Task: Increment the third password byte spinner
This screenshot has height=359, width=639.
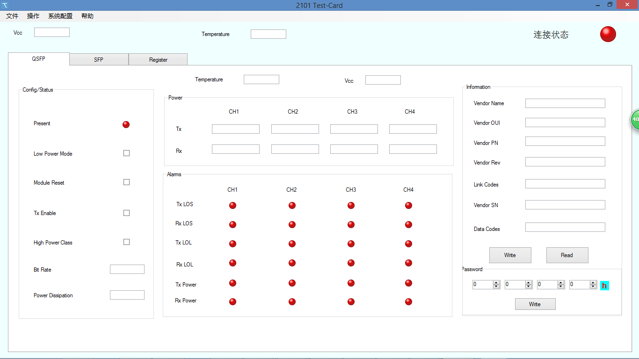Action: (x=561, y=282)
